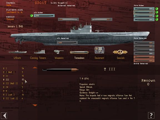Click the question mark help icon

coord(151,115)
